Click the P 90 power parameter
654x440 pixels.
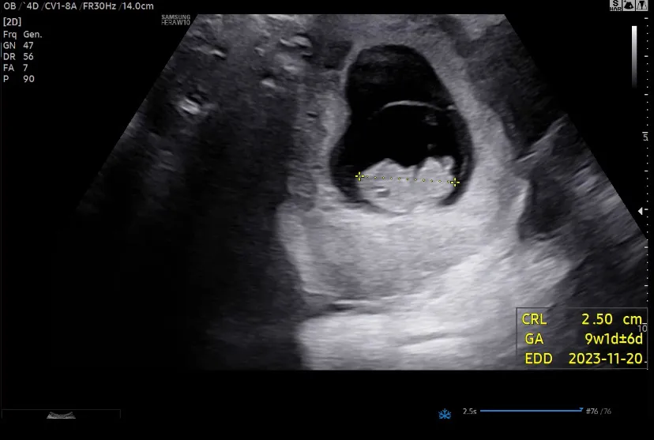coord(19,79)
